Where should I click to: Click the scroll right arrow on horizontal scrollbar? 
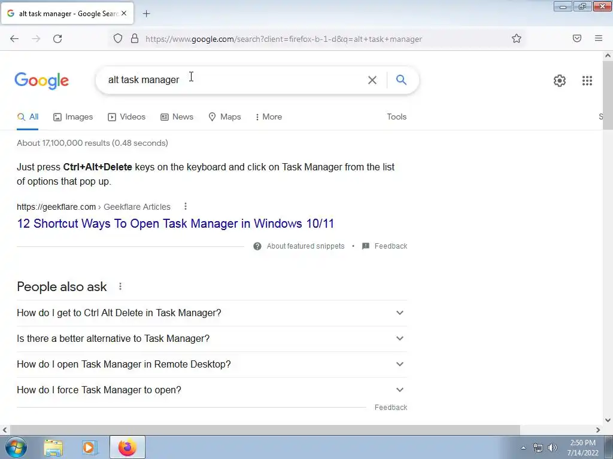point(598,430)
